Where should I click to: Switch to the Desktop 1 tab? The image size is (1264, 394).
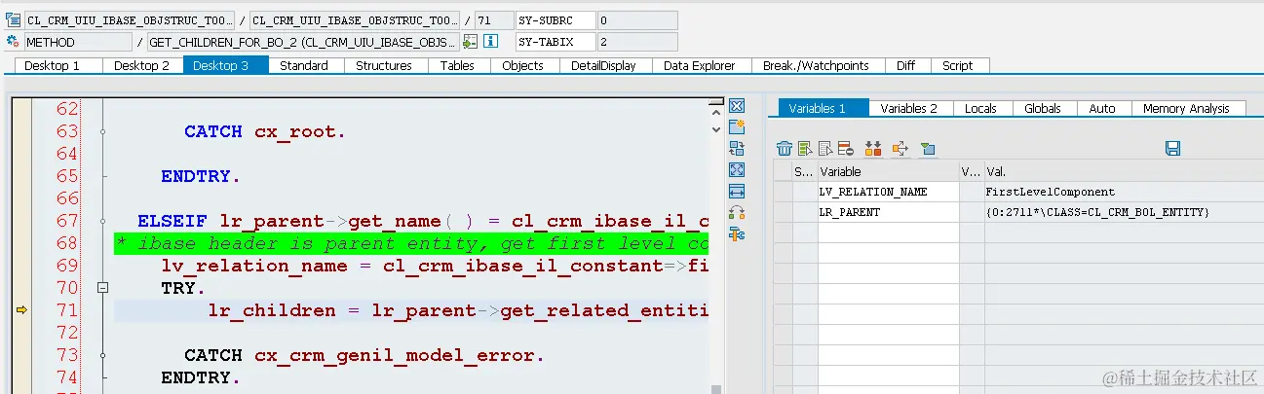pyautogui.click(x=52, y=65)
